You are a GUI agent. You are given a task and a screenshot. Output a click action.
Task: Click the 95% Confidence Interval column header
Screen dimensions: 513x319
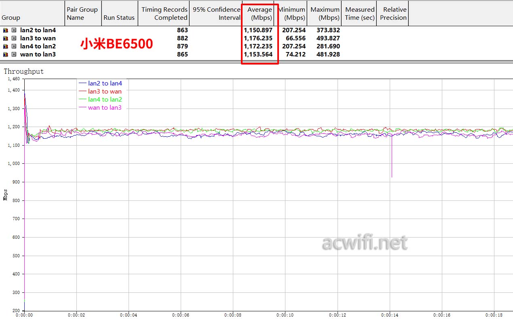click(x=216, y=13)
